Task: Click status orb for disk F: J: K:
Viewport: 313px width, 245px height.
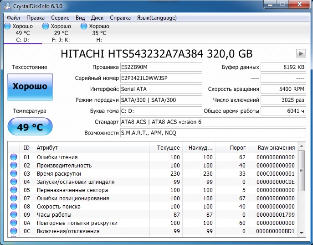Action: point(46,26)
